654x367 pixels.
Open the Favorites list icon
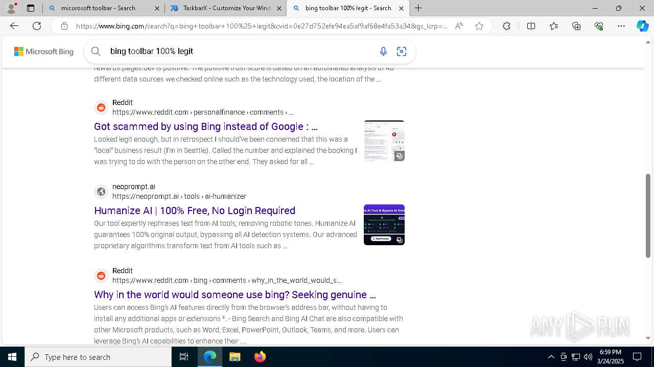tap(554, 26)
